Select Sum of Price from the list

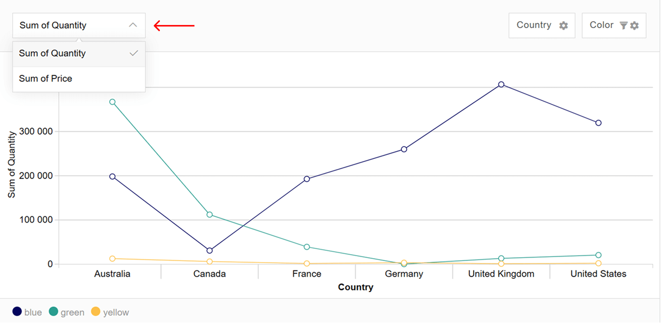tap(46, 79)
